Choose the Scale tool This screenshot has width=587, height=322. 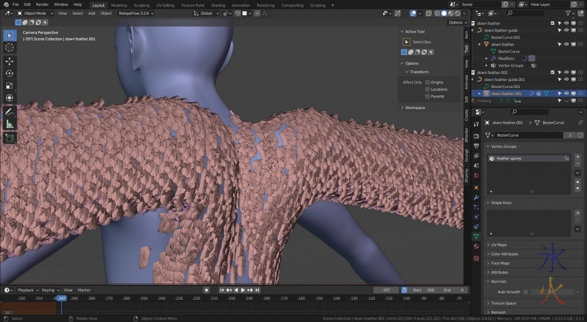(9, 86)
